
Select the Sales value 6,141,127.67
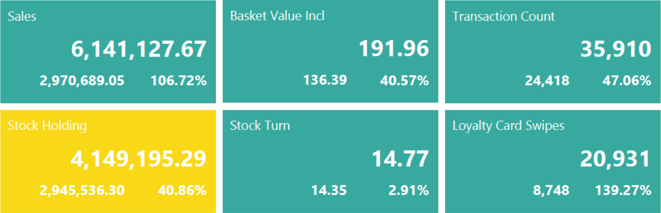point(138,50)
